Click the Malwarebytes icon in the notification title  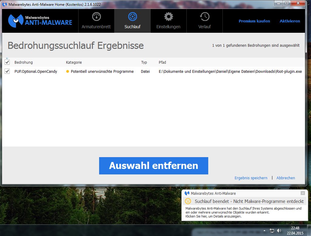(187, 193)
